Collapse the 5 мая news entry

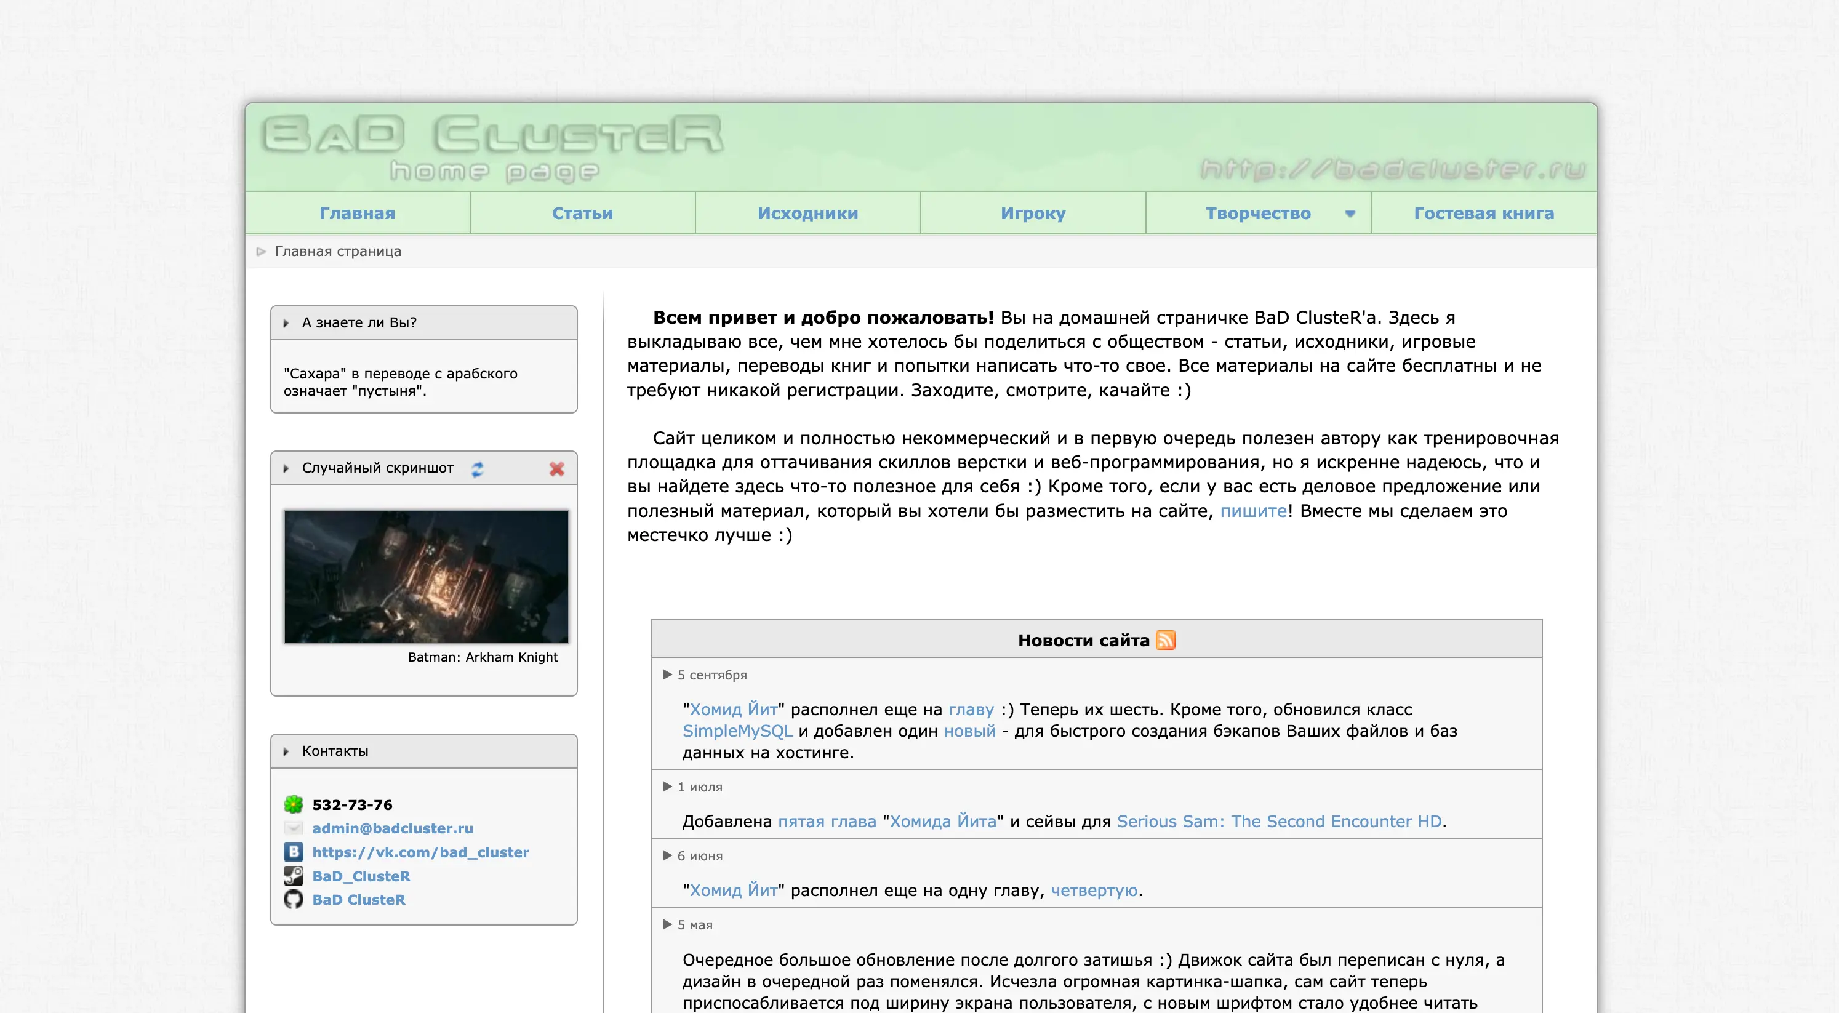click(x=668, y=924)
